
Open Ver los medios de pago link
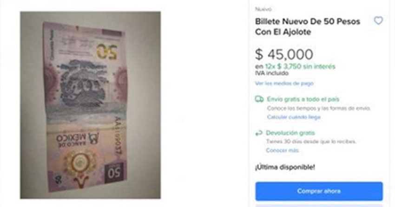[284, 83]
